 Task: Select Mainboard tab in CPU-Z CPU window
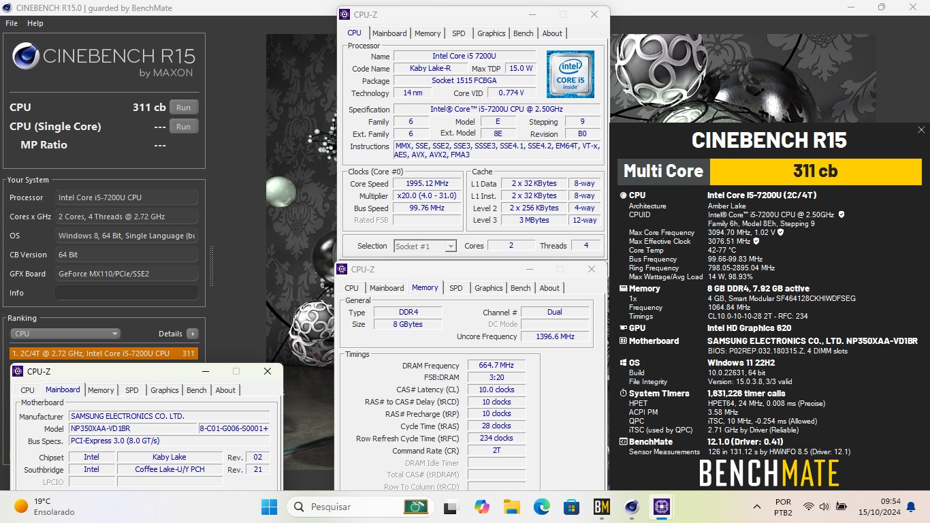pos(389,33)
